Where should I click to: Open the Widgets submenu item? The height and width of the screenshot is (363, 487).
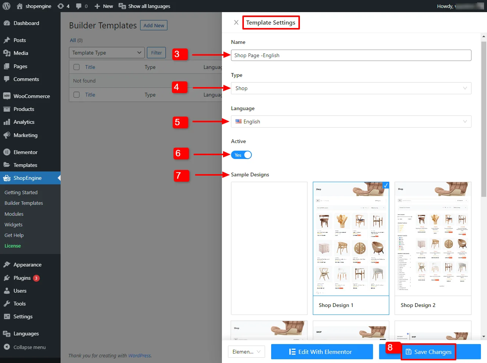click(14, 224)
